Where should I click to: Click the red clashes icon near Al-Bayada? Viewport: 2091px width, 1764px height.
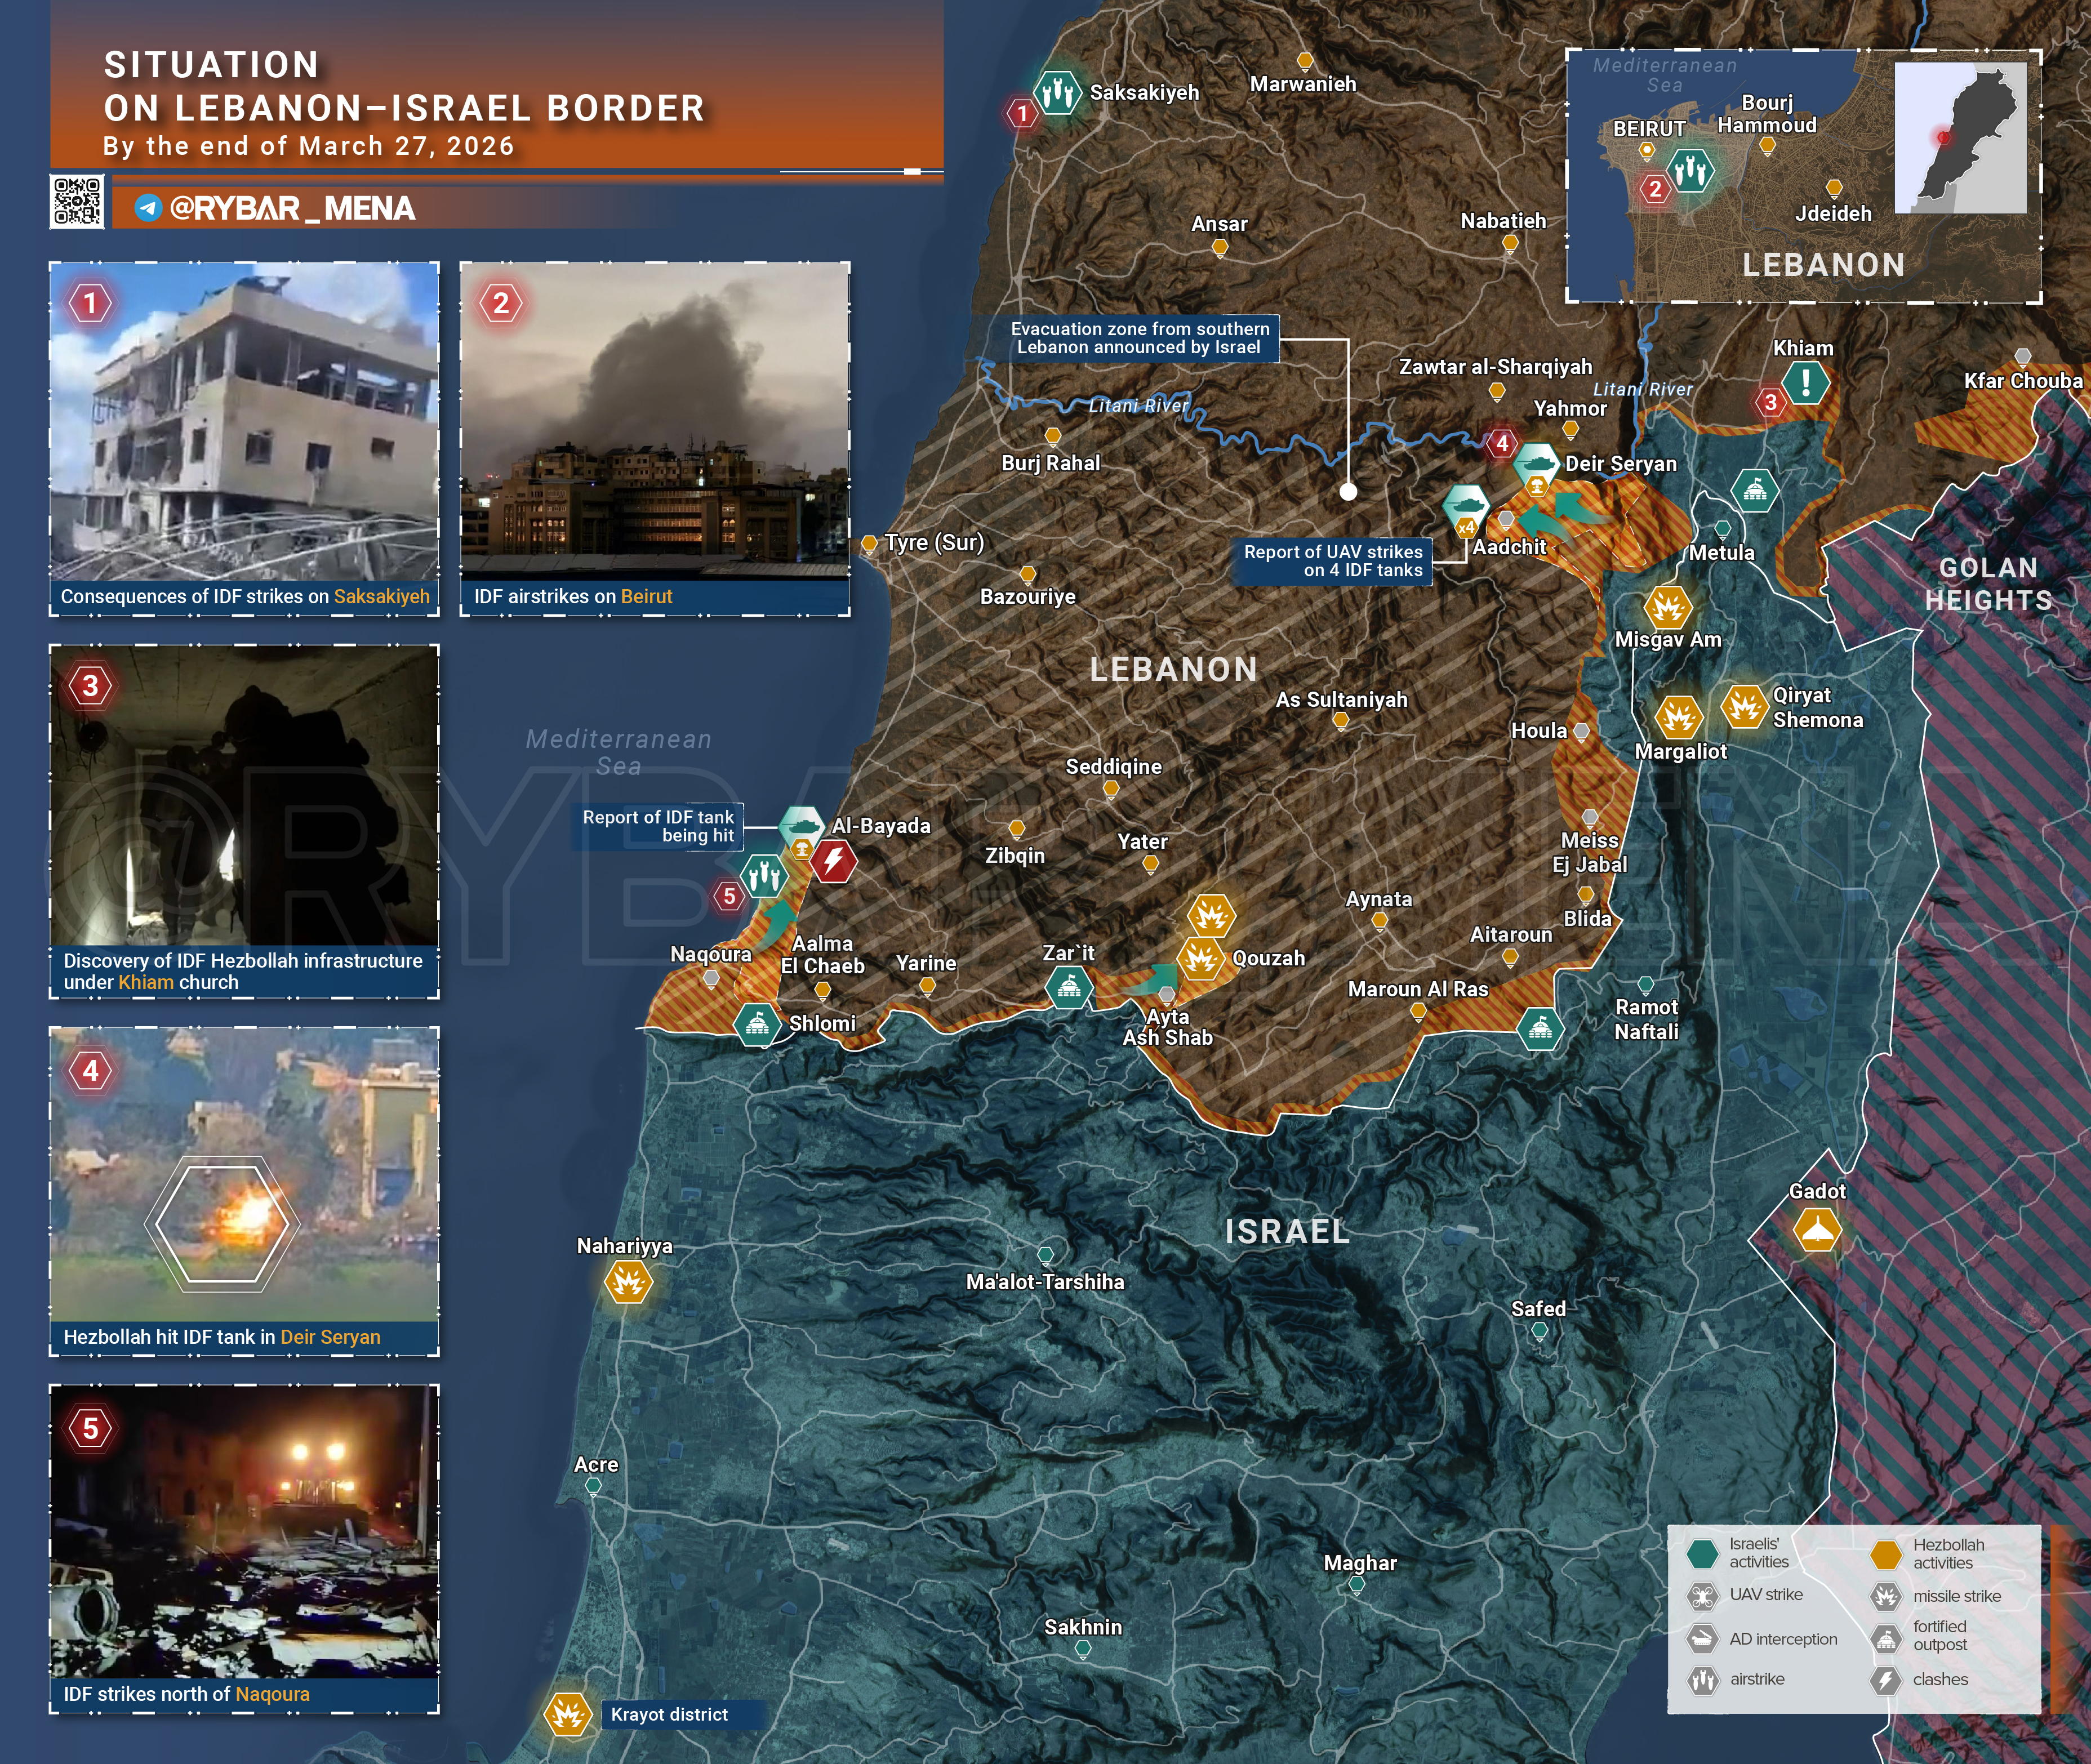pos(833,860)
